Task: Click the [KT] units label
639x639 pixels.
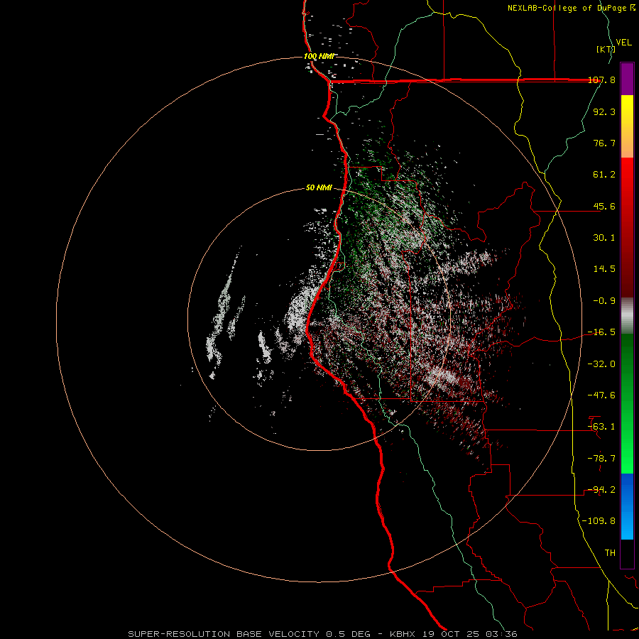Action: pos(606,49)
